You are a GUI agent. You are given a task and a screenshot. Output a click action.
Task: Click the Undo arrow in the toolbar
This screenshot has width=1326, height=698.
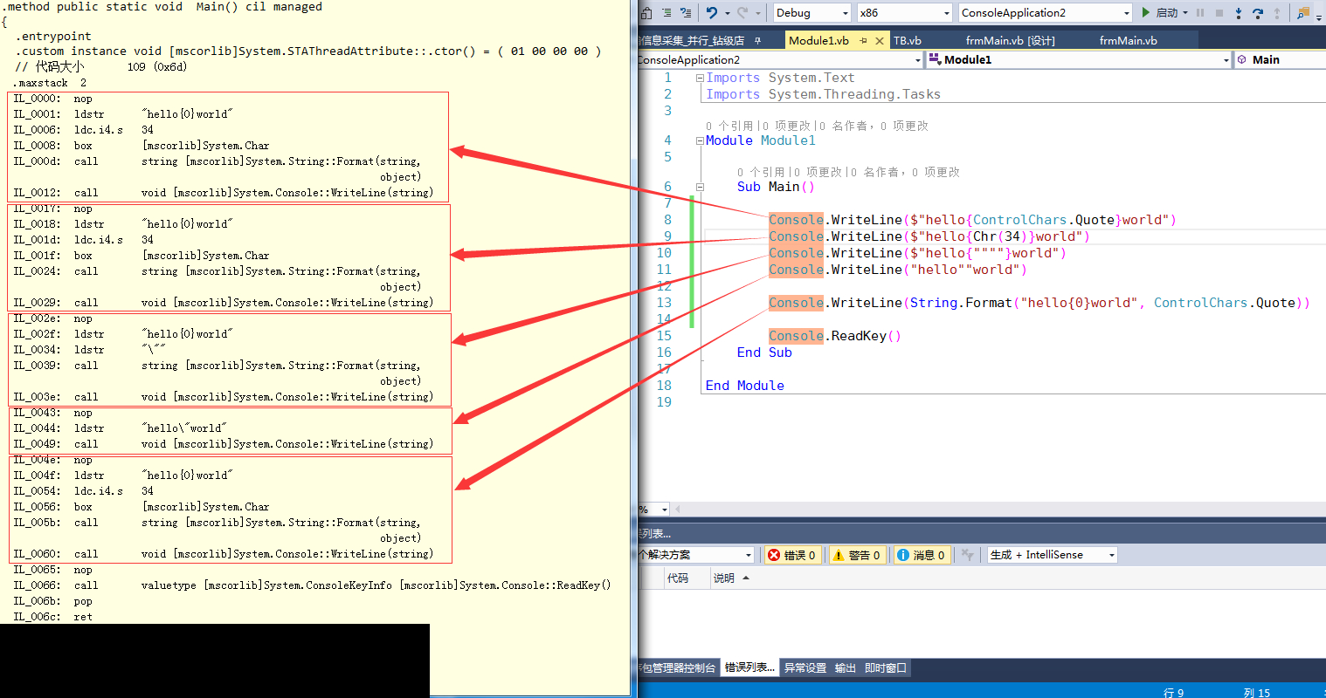coord(712,12)
